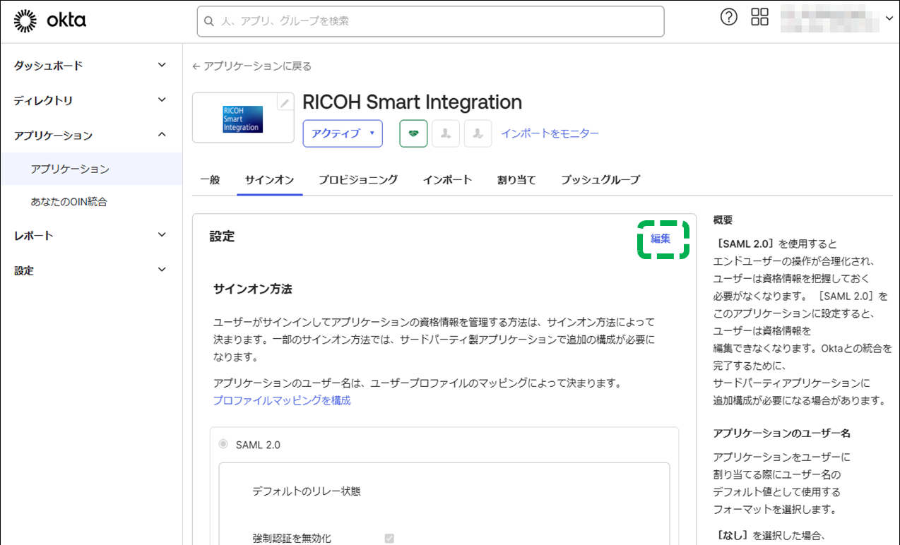
Task: Click the grey user-with-arrow icon button
Action: [x=478, y=133]
